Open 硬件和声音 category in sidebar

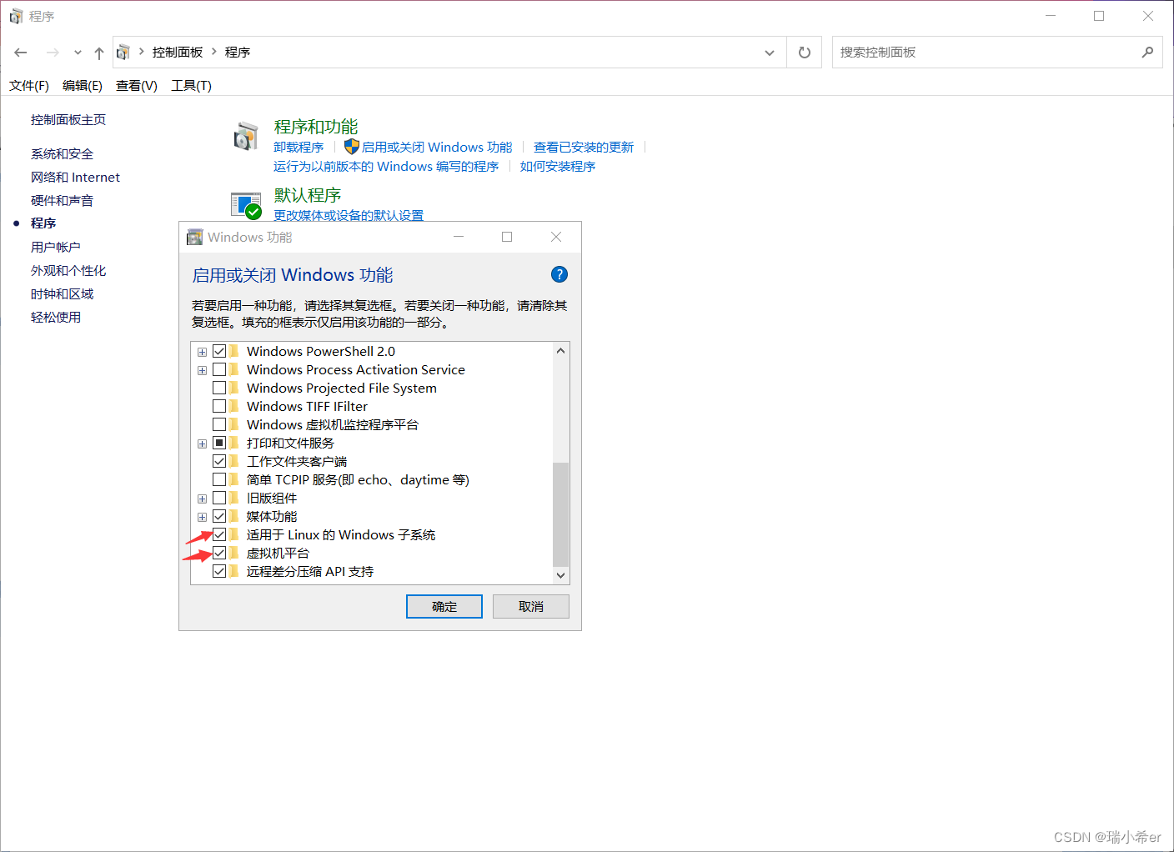[x=62, y=200]
